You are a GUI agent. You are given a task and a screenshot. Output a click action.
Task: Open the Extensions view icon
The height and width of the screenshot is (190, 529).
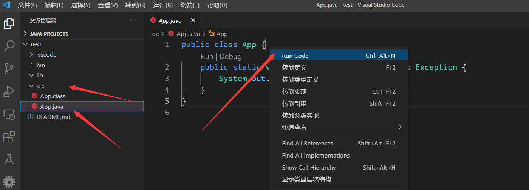tap(9, 137)
